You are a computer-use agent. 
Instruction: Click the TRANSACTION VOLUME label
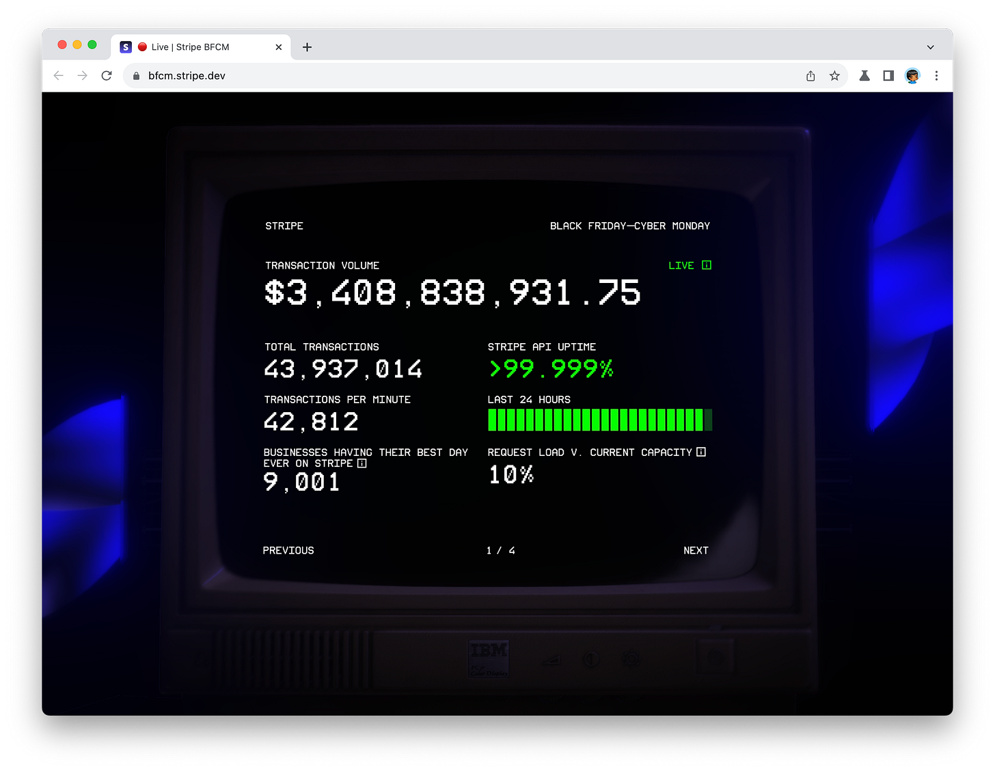[323, 265]
